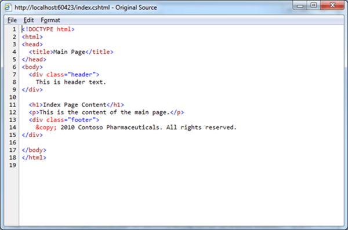Click line number 19 in the gutter

click(13, 165)
